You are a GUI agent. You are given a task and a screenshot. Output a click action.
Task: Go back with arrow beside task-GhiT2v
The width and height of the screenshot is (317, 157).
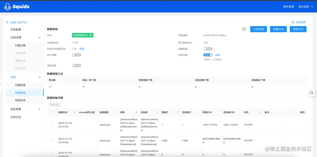tap(7, 22)
